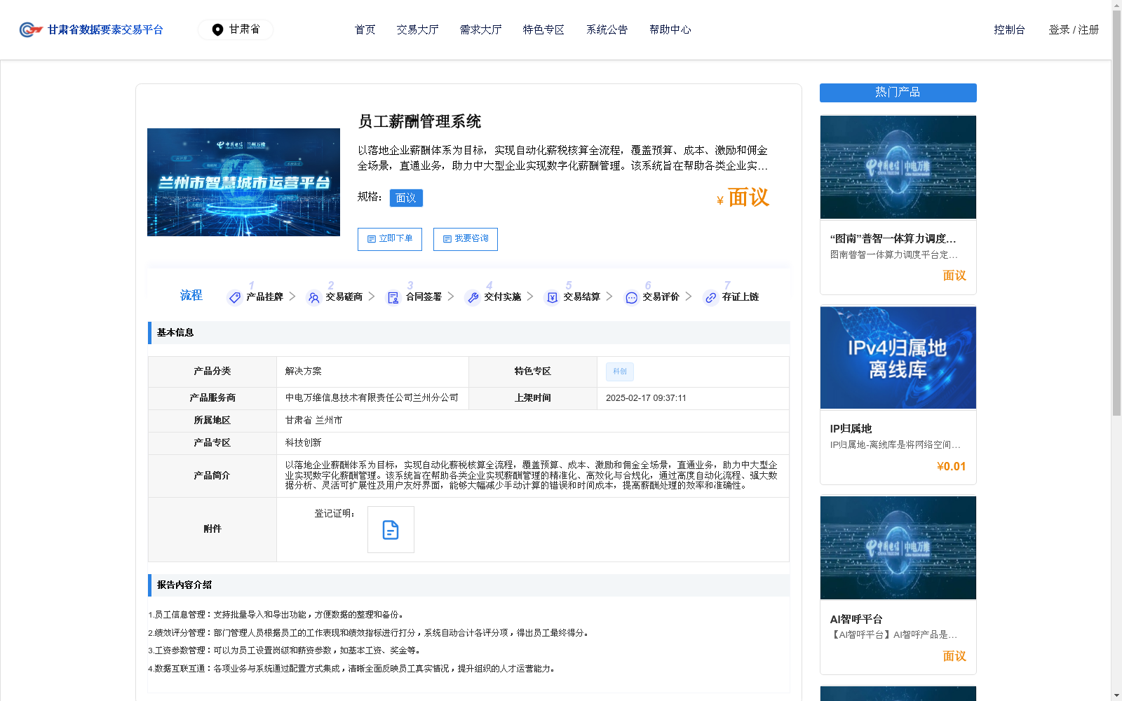This screenshot has width=1122, height=701.
Task: Click the 中电万维信息技术有限责任公司兰州分公司 provider cell
Action: 372,397
